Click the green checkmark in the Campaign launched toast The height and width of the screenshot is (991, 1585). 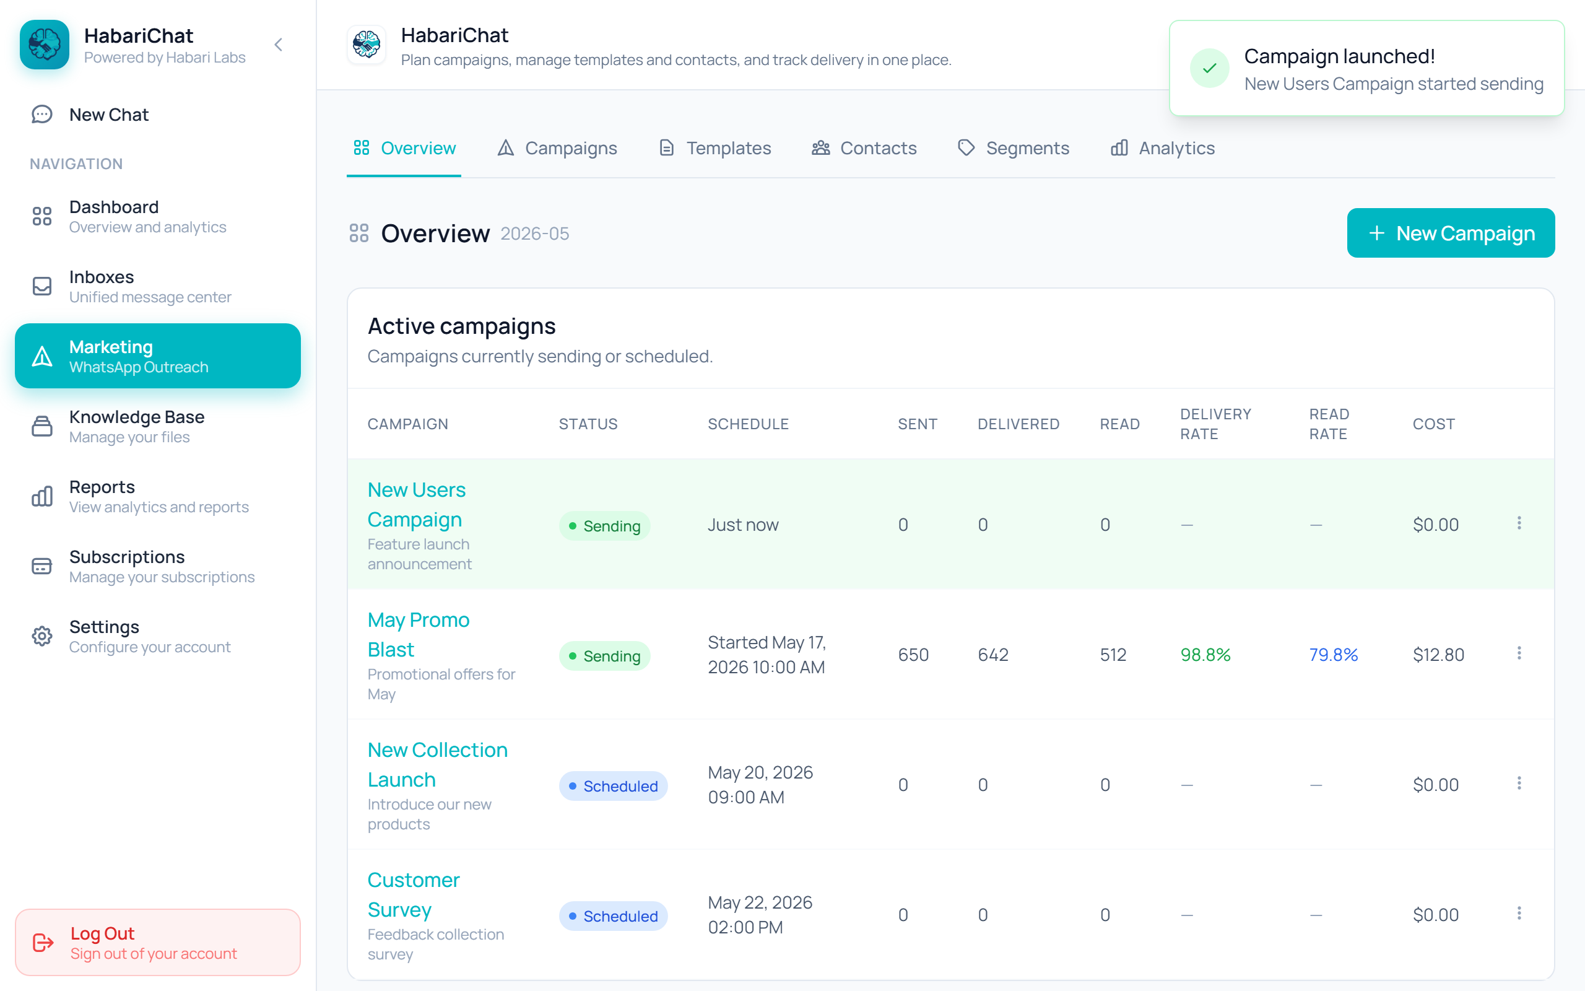[1210, 68]
